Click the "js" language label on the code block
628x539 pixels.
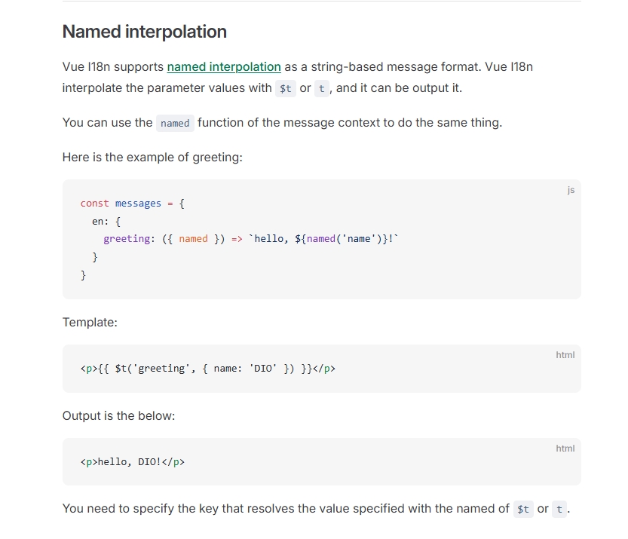pos(571,190)
